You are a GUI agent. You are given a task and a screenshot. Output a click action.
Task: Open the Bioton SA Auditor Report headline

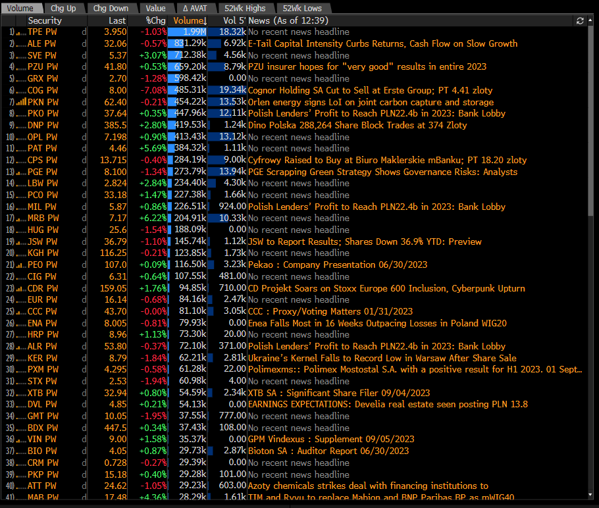328,451
